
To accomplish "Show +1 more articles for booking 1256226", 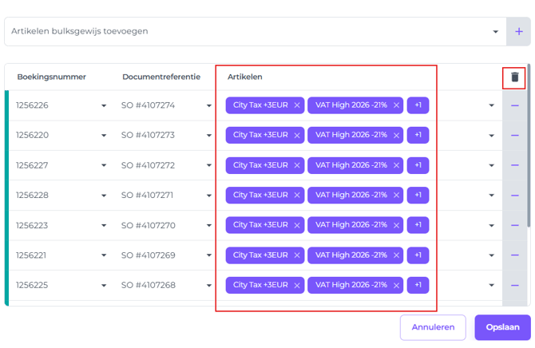I will [x=418, y=105].
